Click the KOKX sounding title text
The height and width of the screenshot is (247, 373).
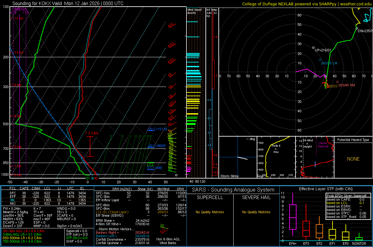[x=68, y=3]
